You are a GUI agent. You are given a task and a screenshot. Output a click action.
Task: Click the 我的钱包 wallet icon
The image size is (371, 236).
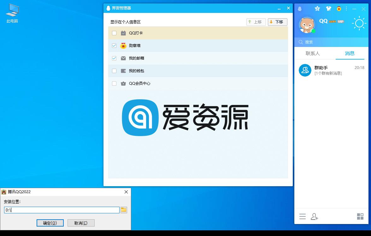coord(123,71)
